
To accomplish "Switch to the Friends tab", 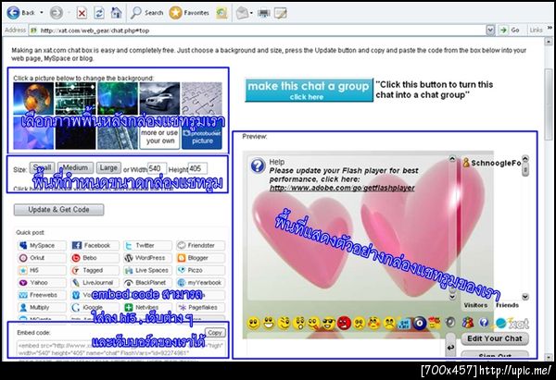I will point(507,305).
